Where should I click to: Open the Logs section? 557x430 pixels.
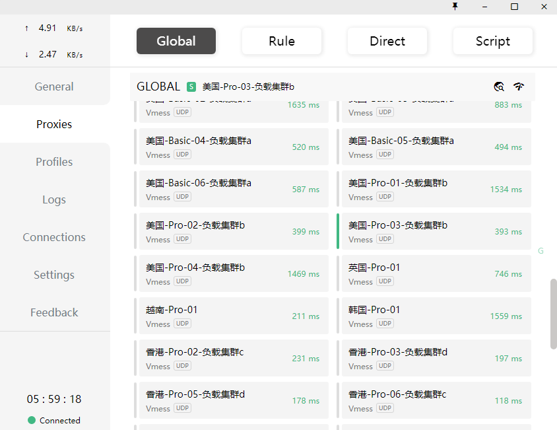coord(54,199)
